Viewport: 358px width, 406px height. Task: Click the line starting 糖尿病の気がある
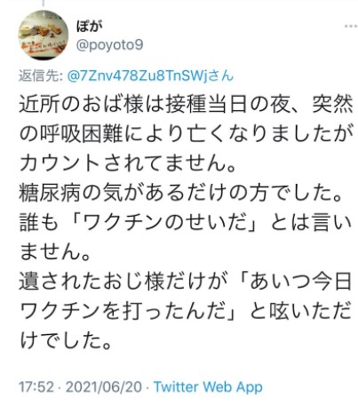point(181,193)
